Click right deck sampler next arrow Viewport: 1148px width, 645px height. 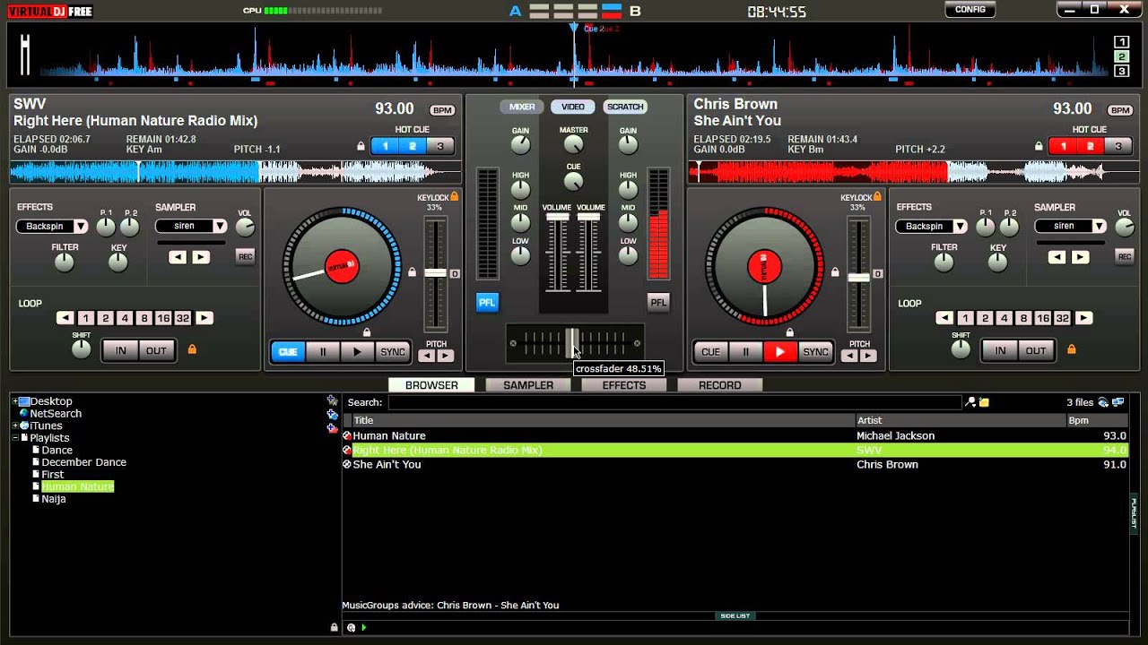(x=1080, y=257)
